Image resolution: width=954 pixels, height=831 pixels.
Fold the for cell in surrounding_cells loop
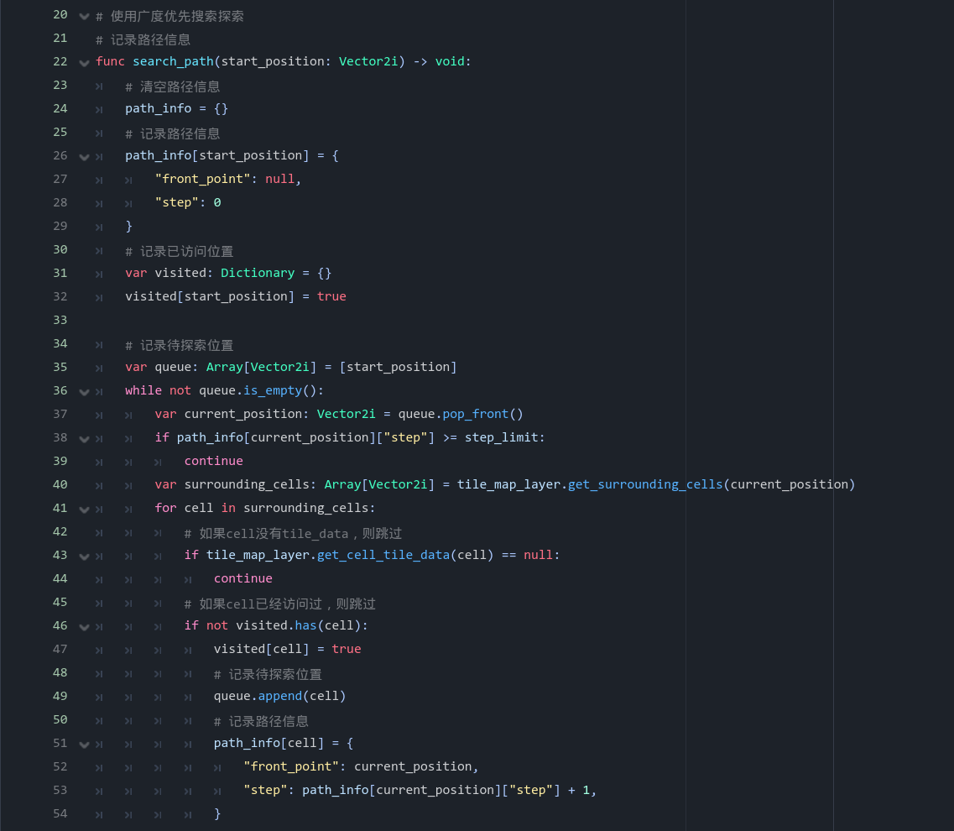pyautogui.click(x=84, y=510)
